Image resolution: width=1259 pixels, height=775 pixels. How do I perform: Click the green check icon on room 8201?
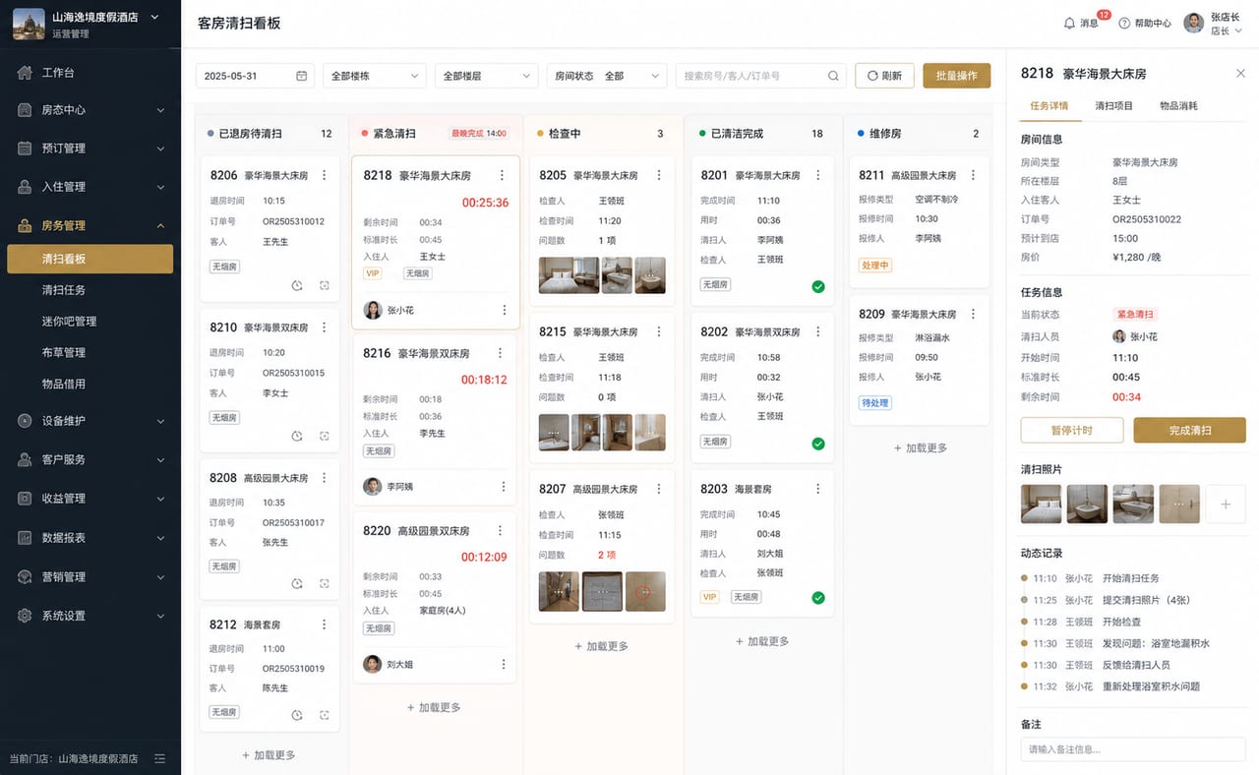coord(818,286)
